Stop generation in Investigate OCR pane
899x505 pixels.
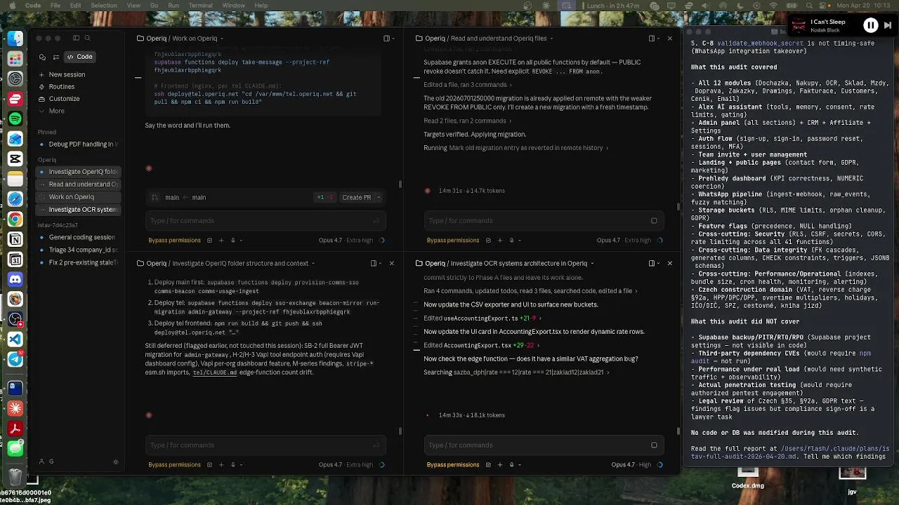(654, 445)
